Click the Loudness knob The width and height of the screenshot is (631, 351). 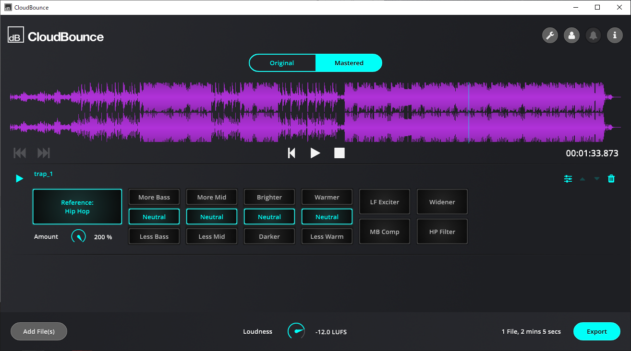click(296, 331)
